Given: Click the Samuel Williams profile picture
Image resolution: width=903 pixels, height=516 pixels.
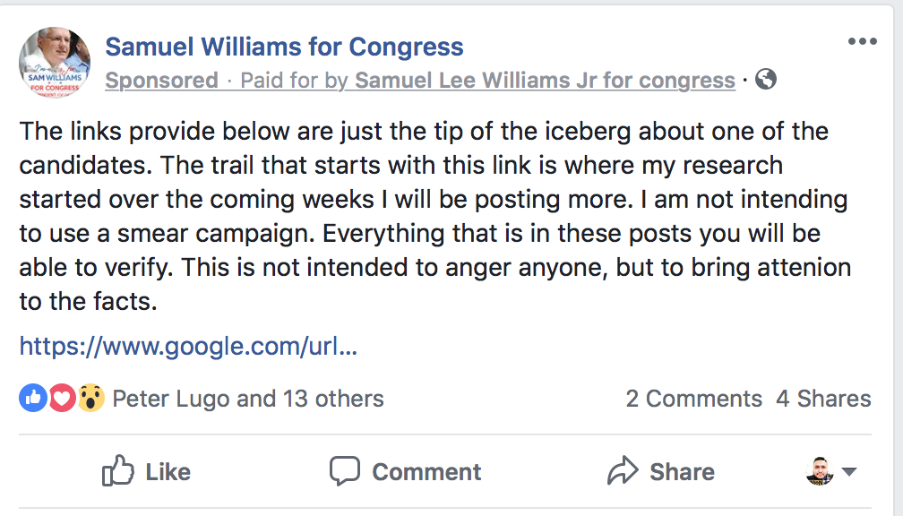Looking at the screenshot, I should [55, 62].
